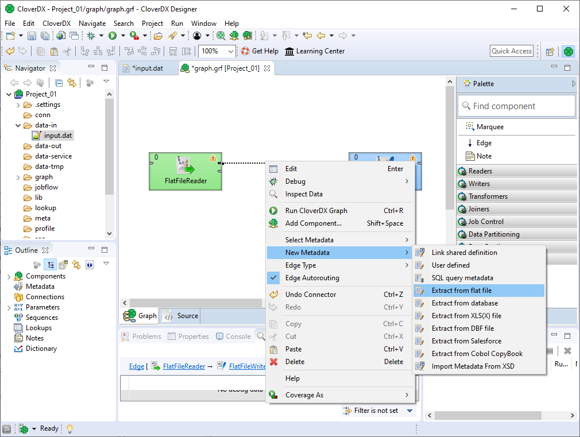
Task: Expand the Readers palette category
Action: [480, 171]
